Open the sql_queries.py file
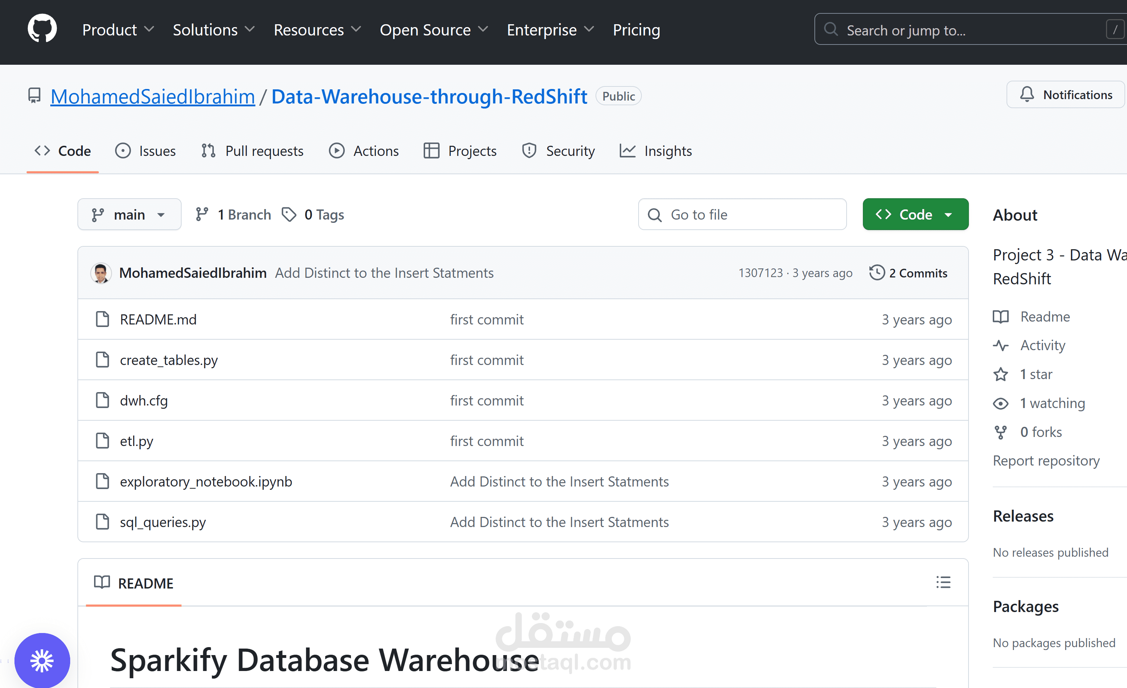Image resolution: width=1127 pixels, height=688 pixels. click(162, 522)
